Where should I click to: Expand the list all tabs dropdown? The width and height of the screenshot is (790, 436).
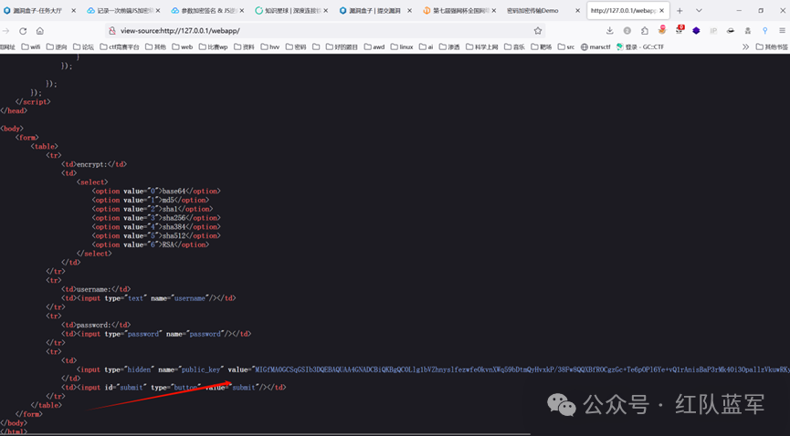[699, 10]
